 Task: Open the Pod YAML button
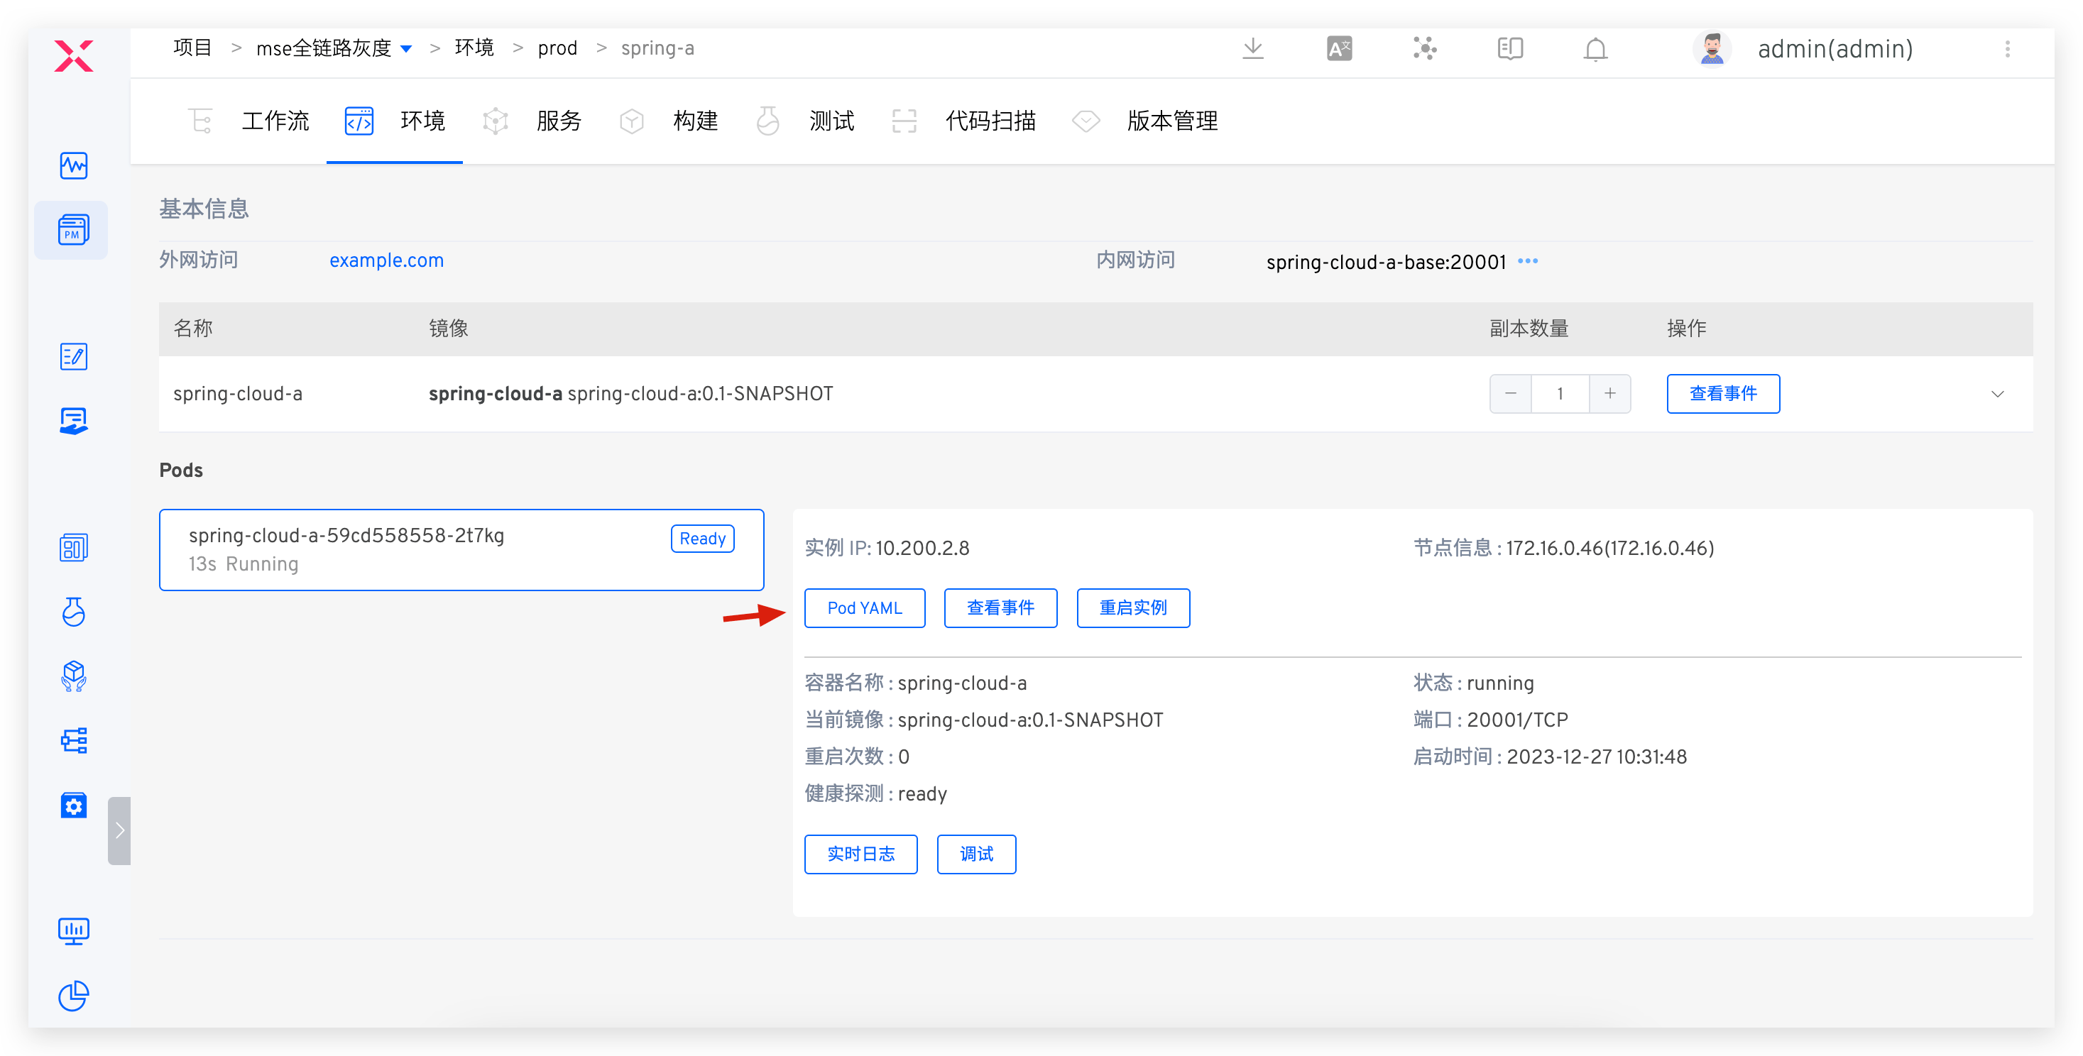pos(865,608)
